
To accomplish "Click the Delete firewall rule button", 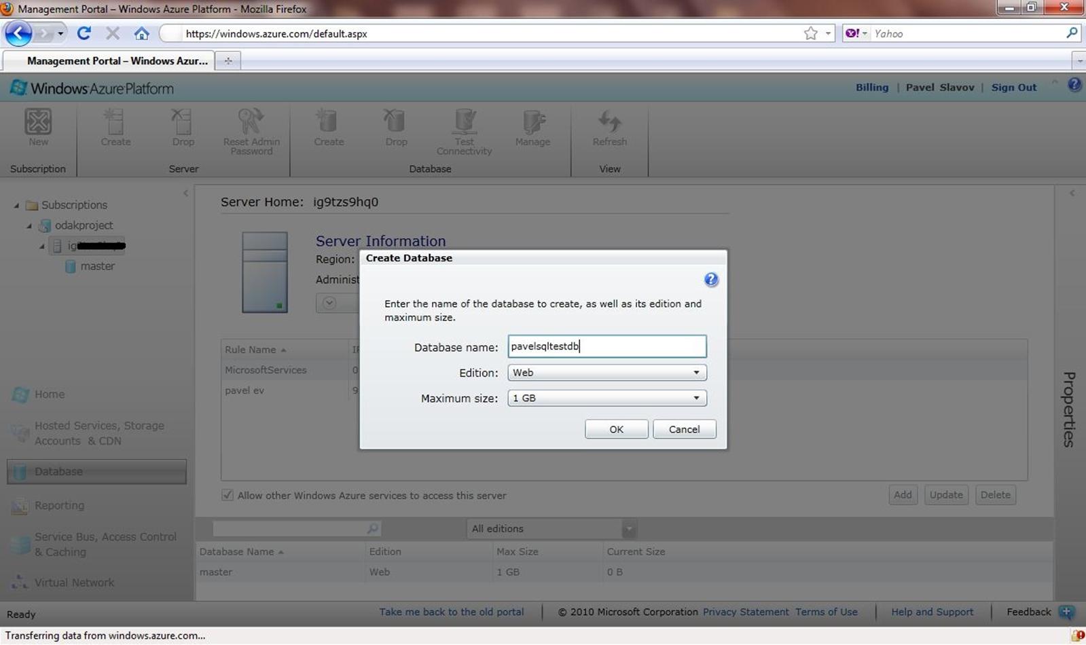I will [995, 495].
